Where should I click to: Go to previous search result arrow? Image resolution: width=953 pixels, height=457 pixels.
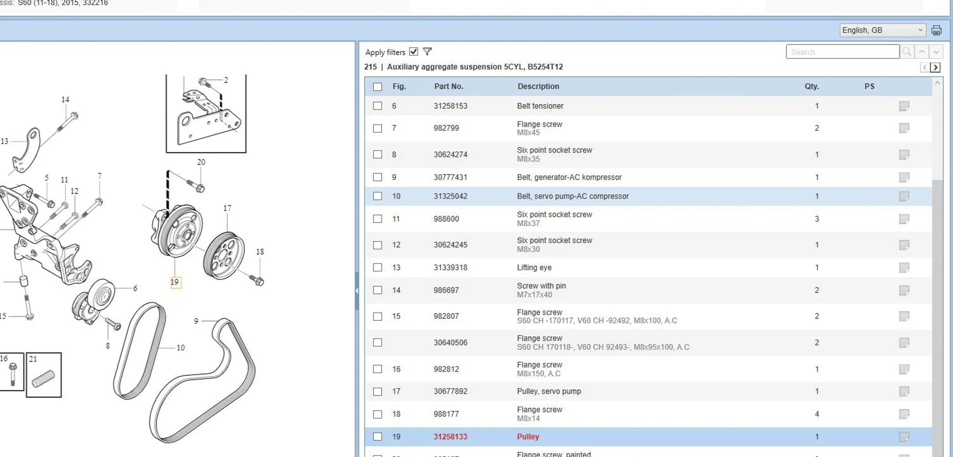point(922,52)
